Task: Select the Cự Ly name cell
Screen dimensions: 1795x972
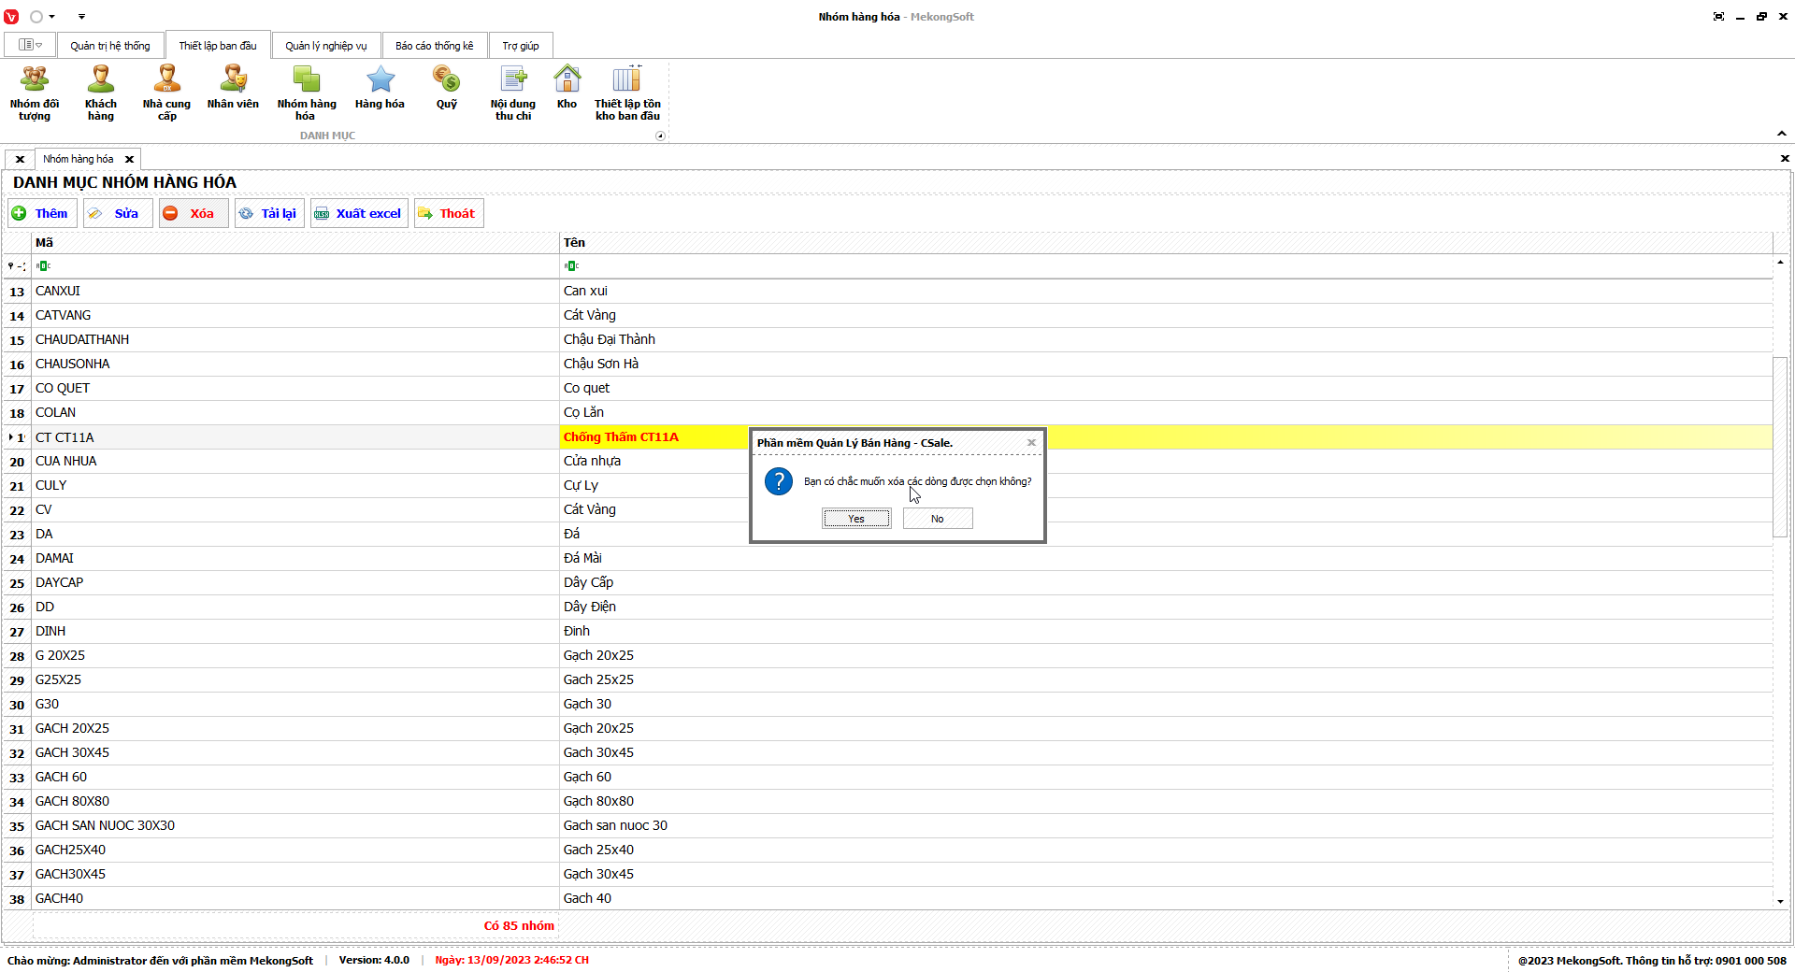Action: coord(1167,486)
